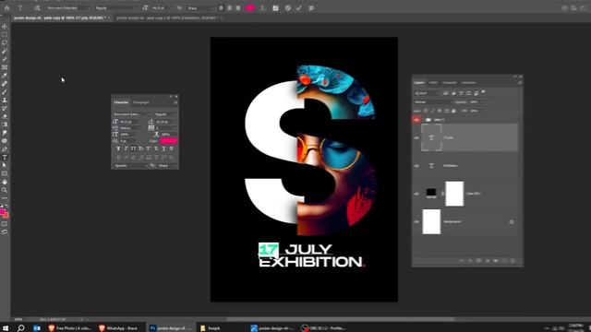Open layer blend mode Normal dropdown
Viewport: 591px width, 332px height.
point(433,102)
